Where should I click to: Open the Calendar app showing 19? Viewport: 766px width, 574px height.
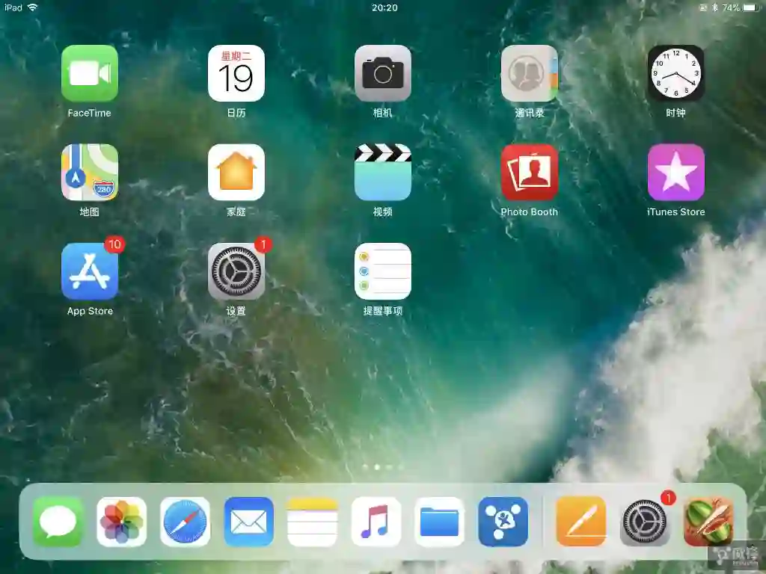point(236,73)
